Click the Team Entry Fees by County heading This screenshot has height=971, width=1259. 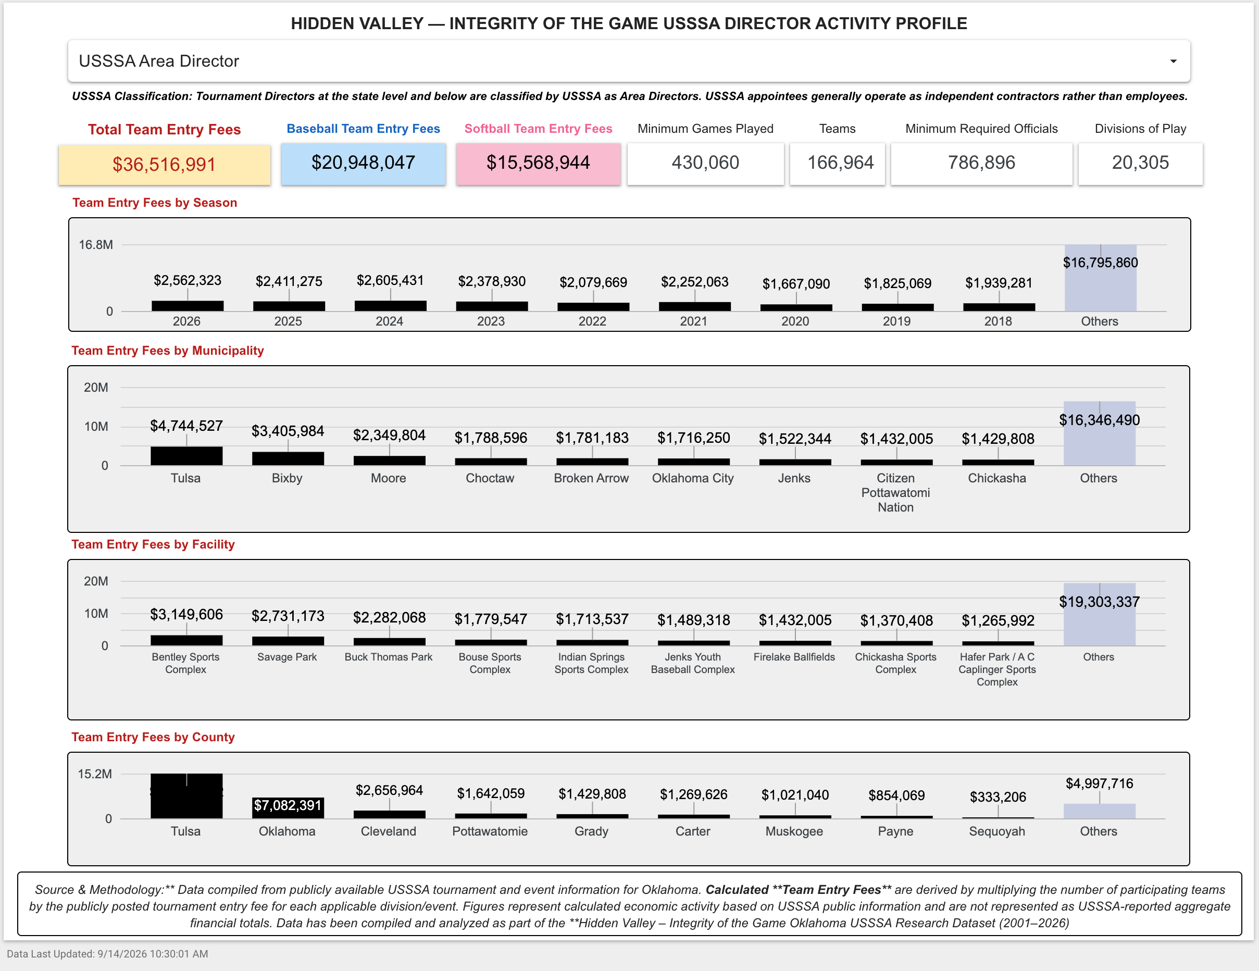[x=153, y=737]
